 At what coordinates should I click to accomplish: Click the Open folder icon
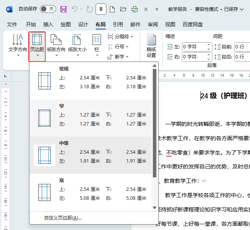[x=123, y=9]
